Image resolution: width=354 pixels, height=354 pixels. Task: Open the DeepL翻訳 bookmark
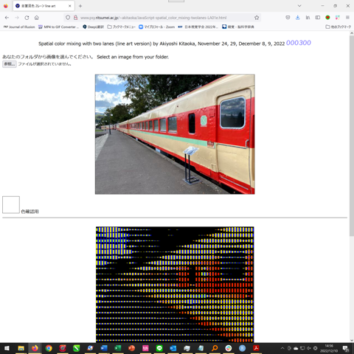coord(93,27)
